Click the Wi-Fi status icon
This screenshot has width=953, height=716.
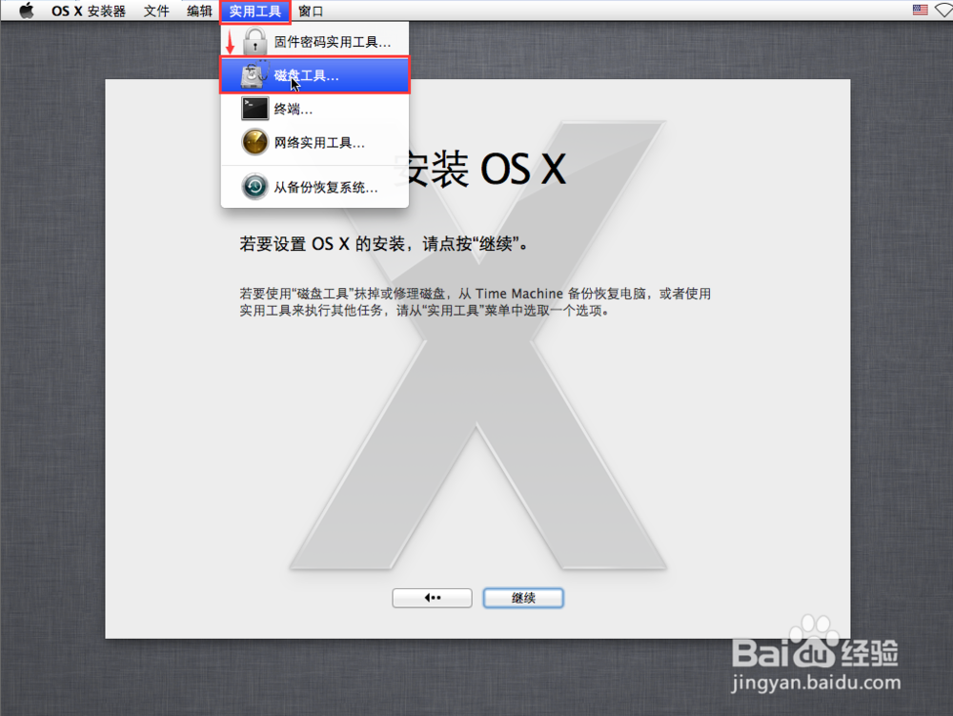point(944,10)
